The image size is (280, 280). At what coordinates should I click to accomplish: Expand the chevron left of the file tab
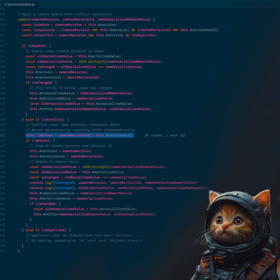(1, 4)
